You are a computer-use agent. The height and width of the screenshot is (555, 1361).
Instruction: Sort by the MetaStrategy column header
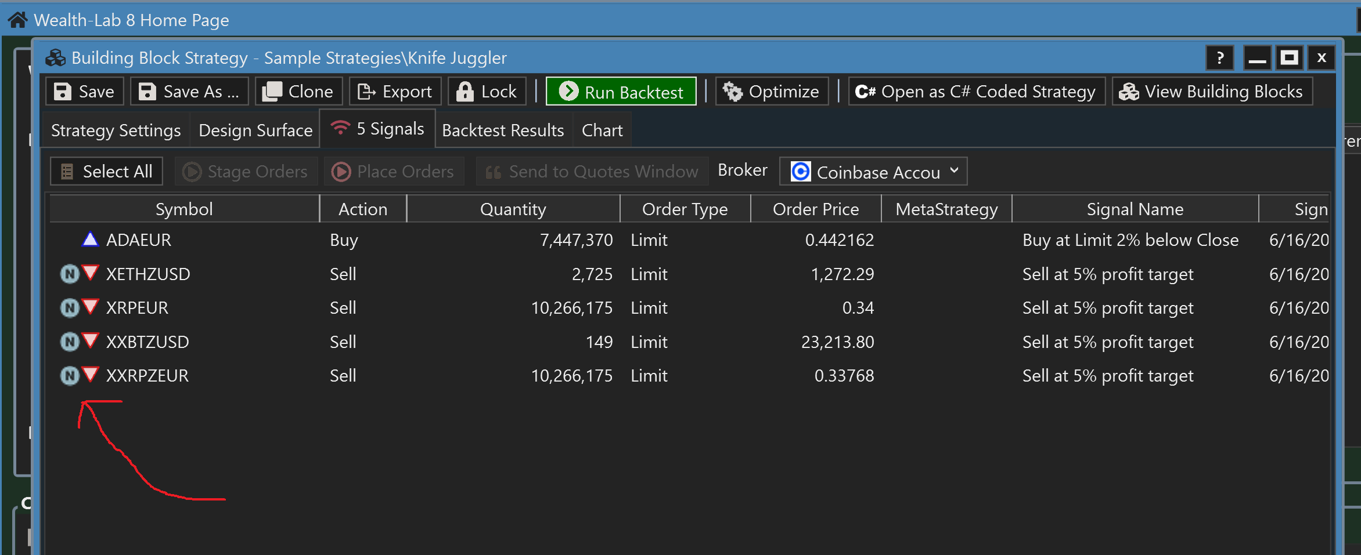coord(946,209)
